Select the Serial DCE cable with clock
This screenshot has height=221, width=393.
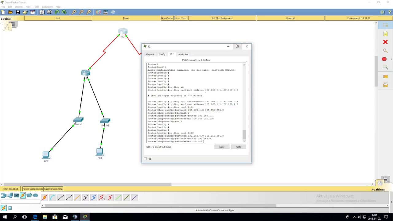(x=102, y=198)
